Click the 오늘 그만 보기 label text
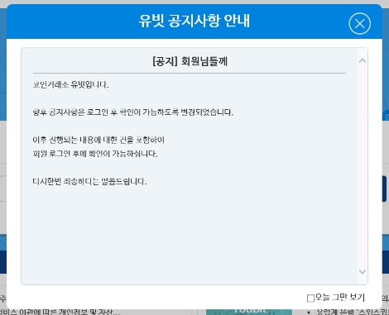Screen dimensions: 389x315 pyautogui.click(x=340, y=298)
